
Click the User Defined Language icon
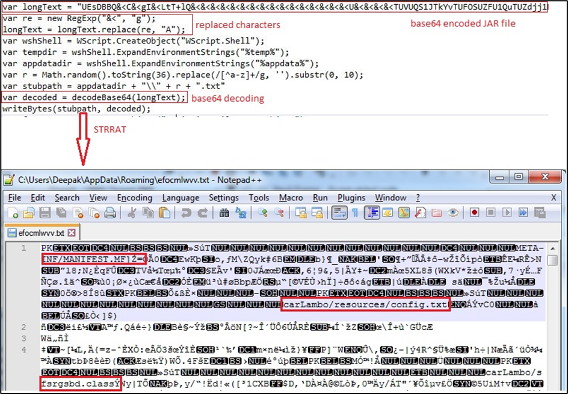[x=387, y=212]
